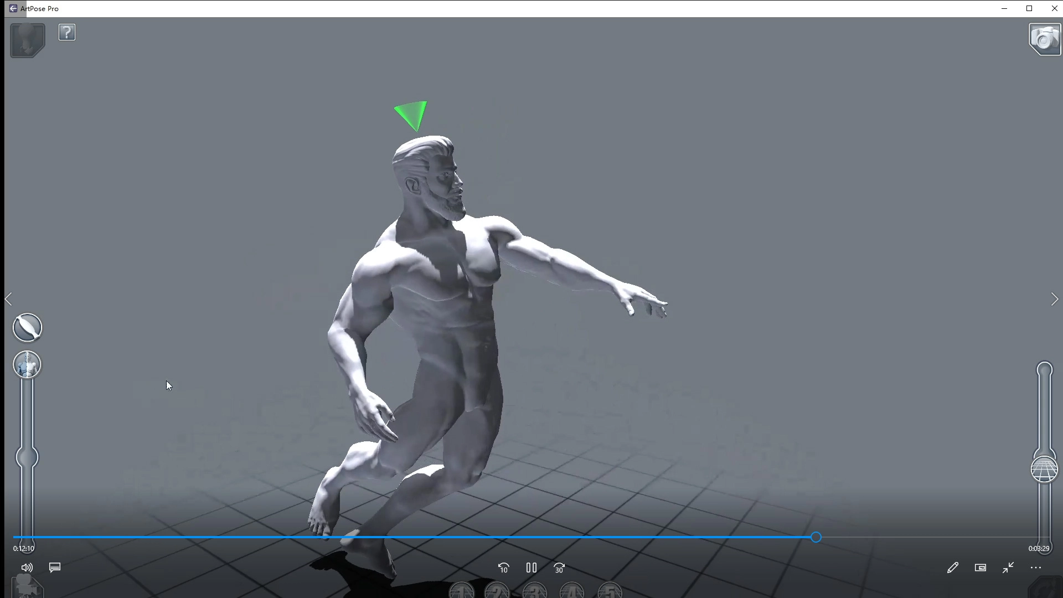Image resolution: width=1063 pixels, height=598 pixels.
Task: Exit full screen with shrink arrows
Action: tap(1008, 568)
